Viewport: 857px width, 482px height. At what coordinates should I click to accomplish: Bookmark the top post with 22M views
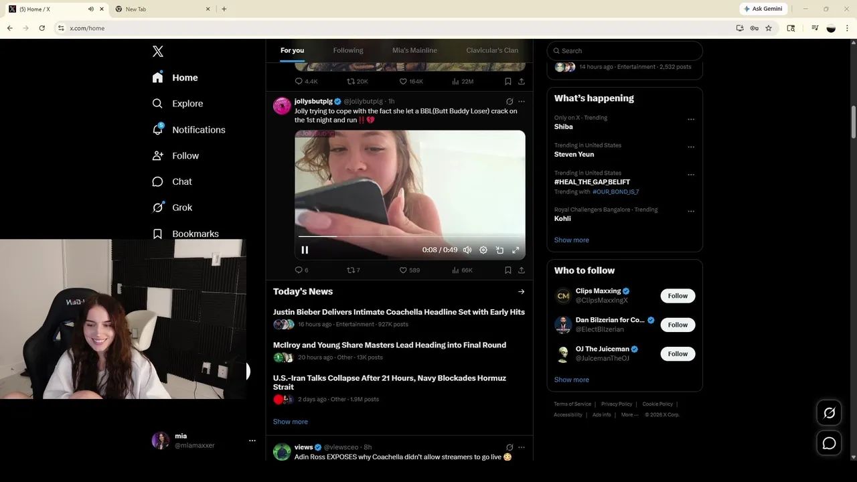pos(508,82)
